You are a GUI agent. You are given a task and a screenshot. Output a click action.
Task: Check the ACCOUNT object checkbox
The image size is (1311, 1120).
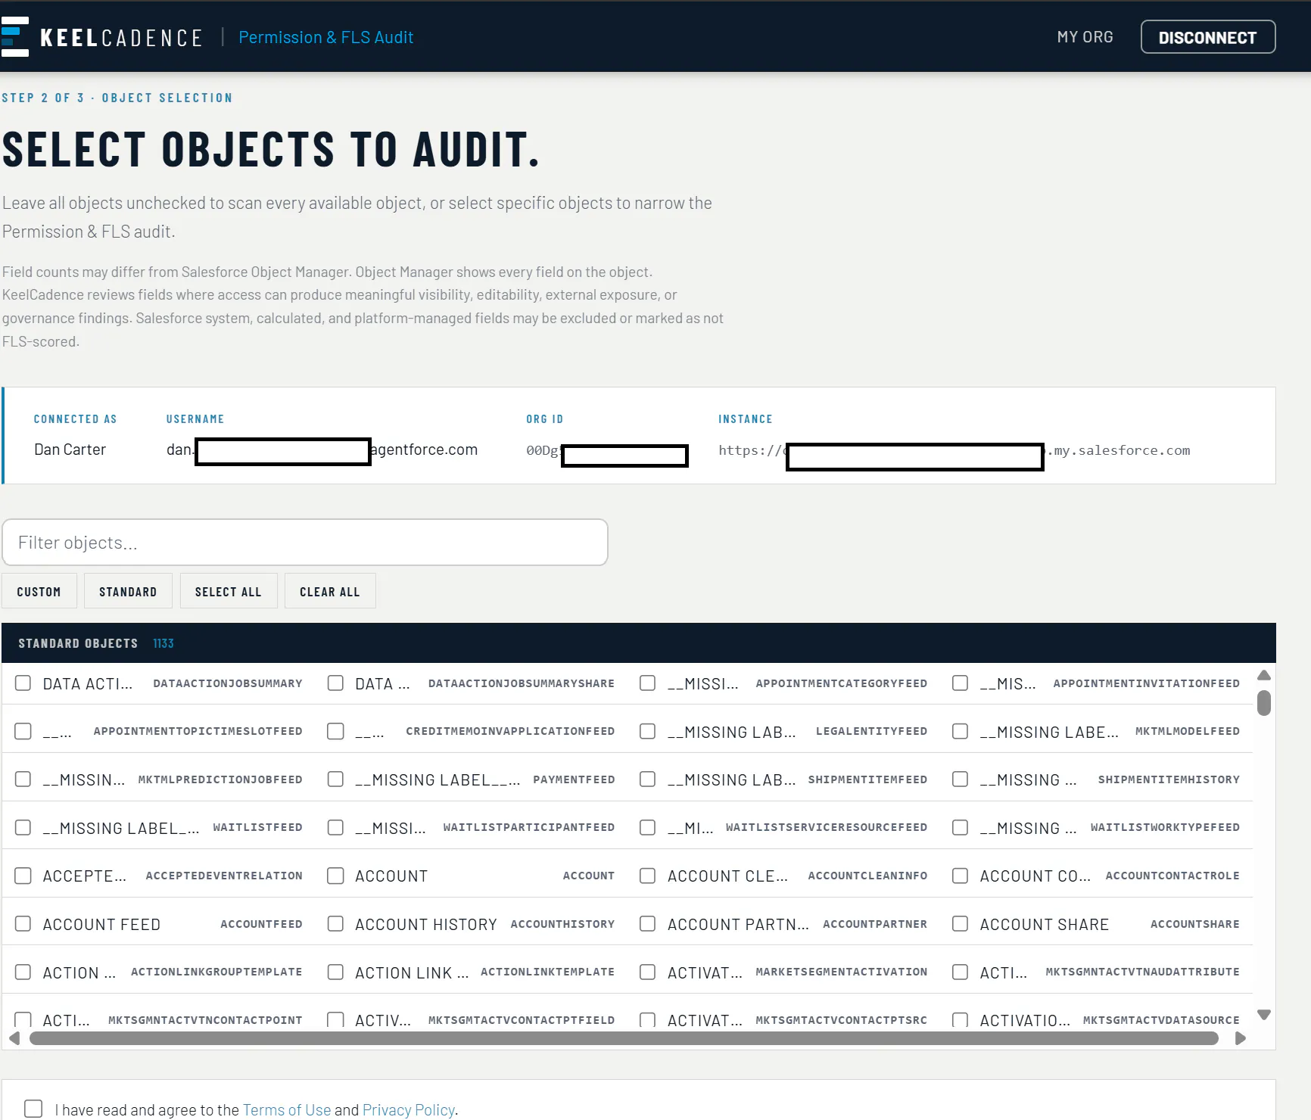point(335,876)
